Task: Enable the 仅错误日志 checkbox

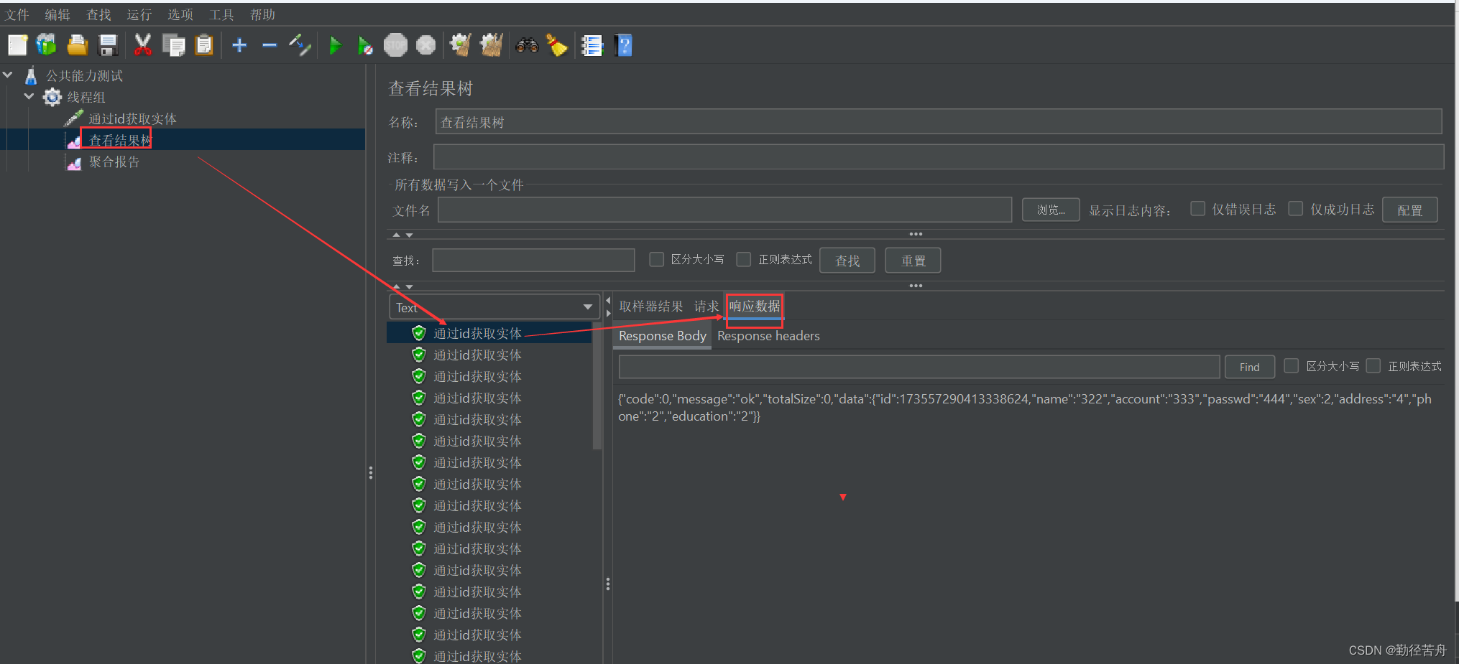Action: coord(1197,208)
